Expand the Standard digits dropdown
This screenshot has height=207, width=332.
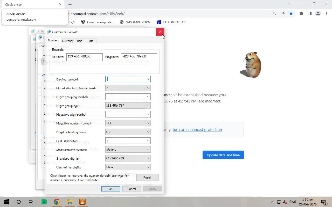click(128, 158)
